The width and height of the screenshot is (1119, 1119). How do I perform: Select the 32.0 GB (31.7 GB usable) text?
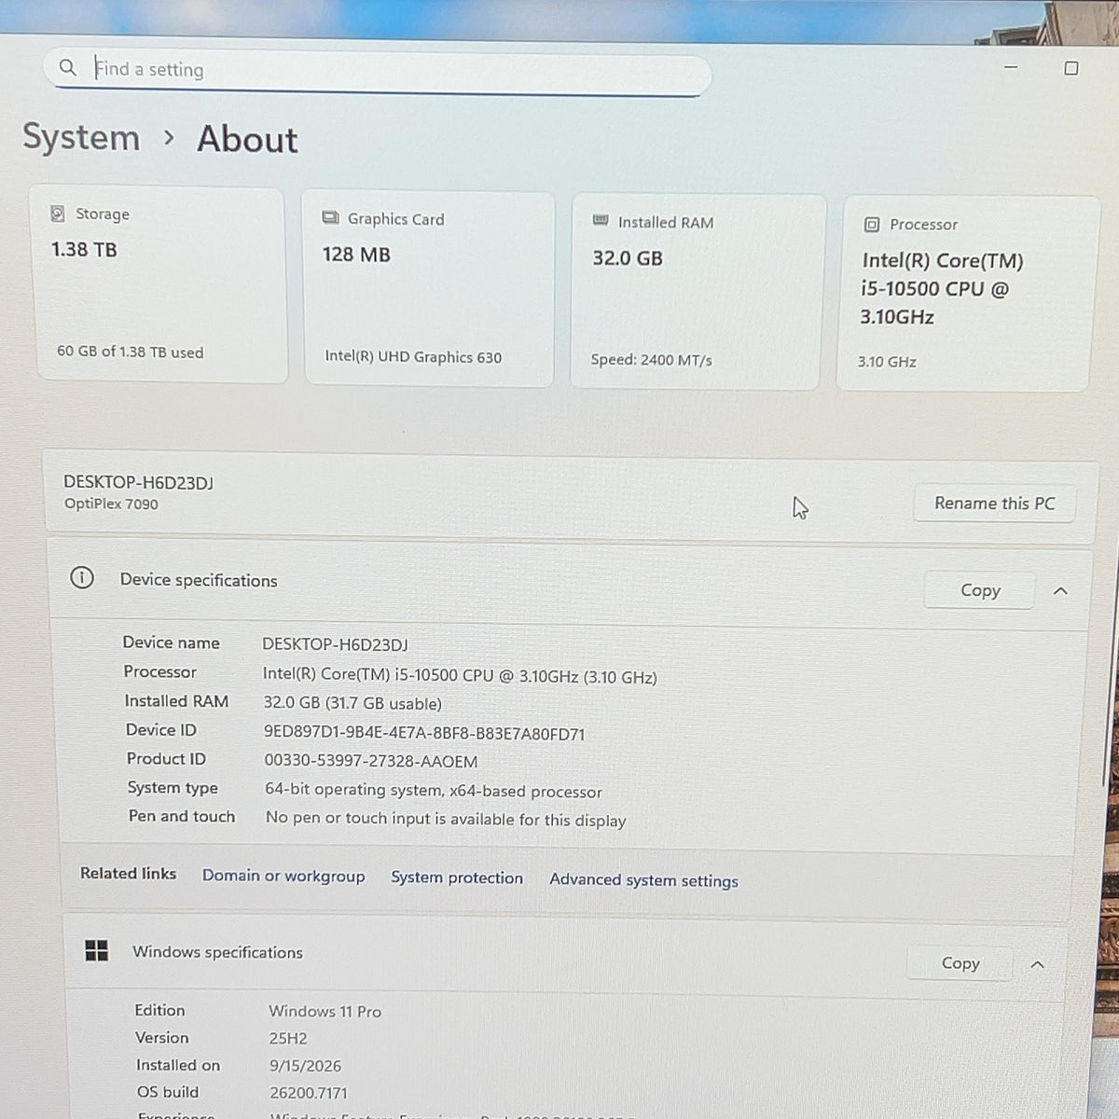coord(352,703)
